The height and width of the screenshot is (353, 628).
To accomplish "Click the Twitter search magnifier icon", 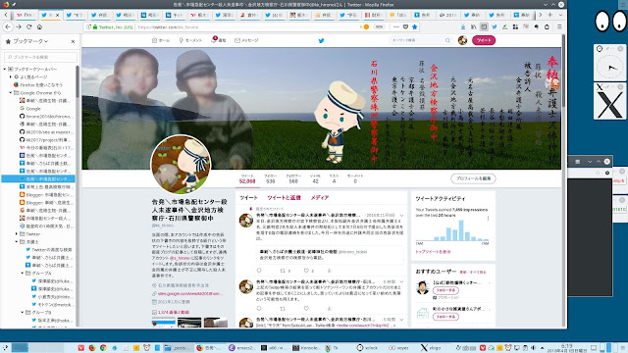I will (447, 40).
